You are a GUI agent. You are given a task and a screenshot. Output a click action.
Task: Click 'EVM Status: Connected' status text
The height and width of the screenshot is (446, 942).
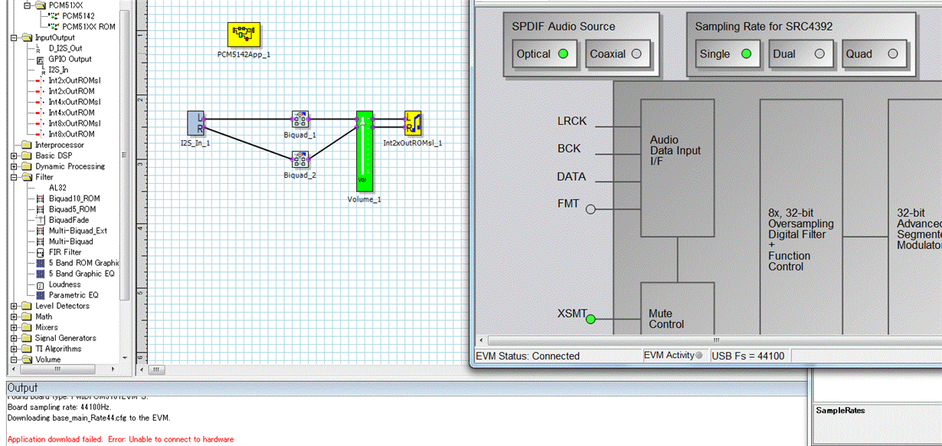coord(528,356)
